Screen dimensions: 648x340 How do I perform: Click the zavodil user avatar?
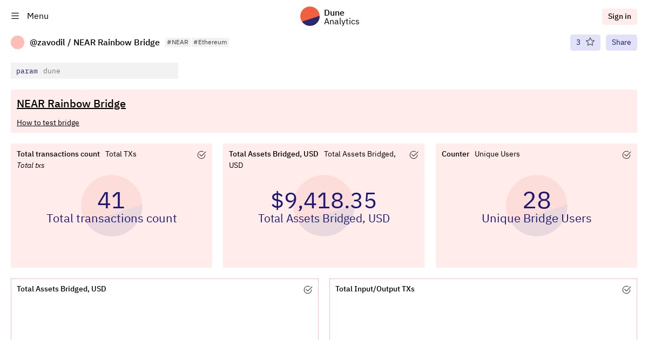(x=18, y=42)
